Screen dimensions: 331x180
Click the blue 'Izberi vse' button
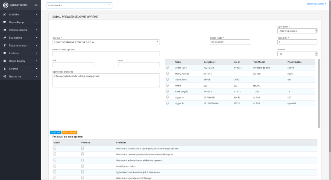[x=56, y=132]
